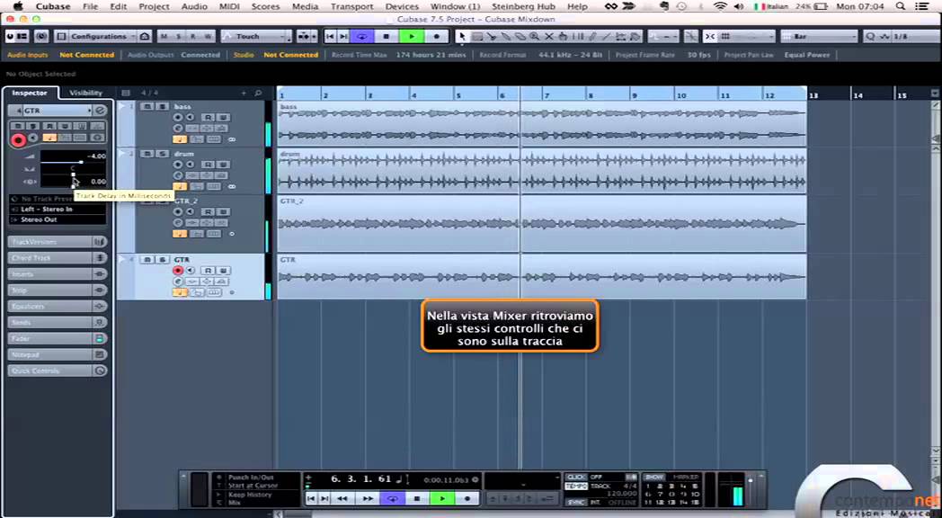
Task: Open the 1/8 quantize preset dropdown
Action: [902, 37]
